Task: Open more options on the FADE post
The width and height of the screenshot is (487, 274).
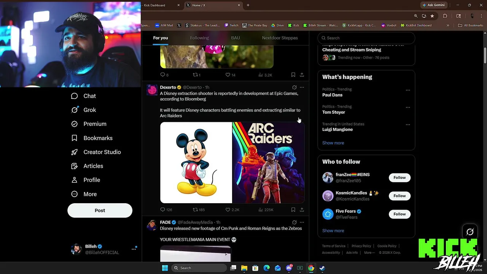Action: [x=302, y=222]
